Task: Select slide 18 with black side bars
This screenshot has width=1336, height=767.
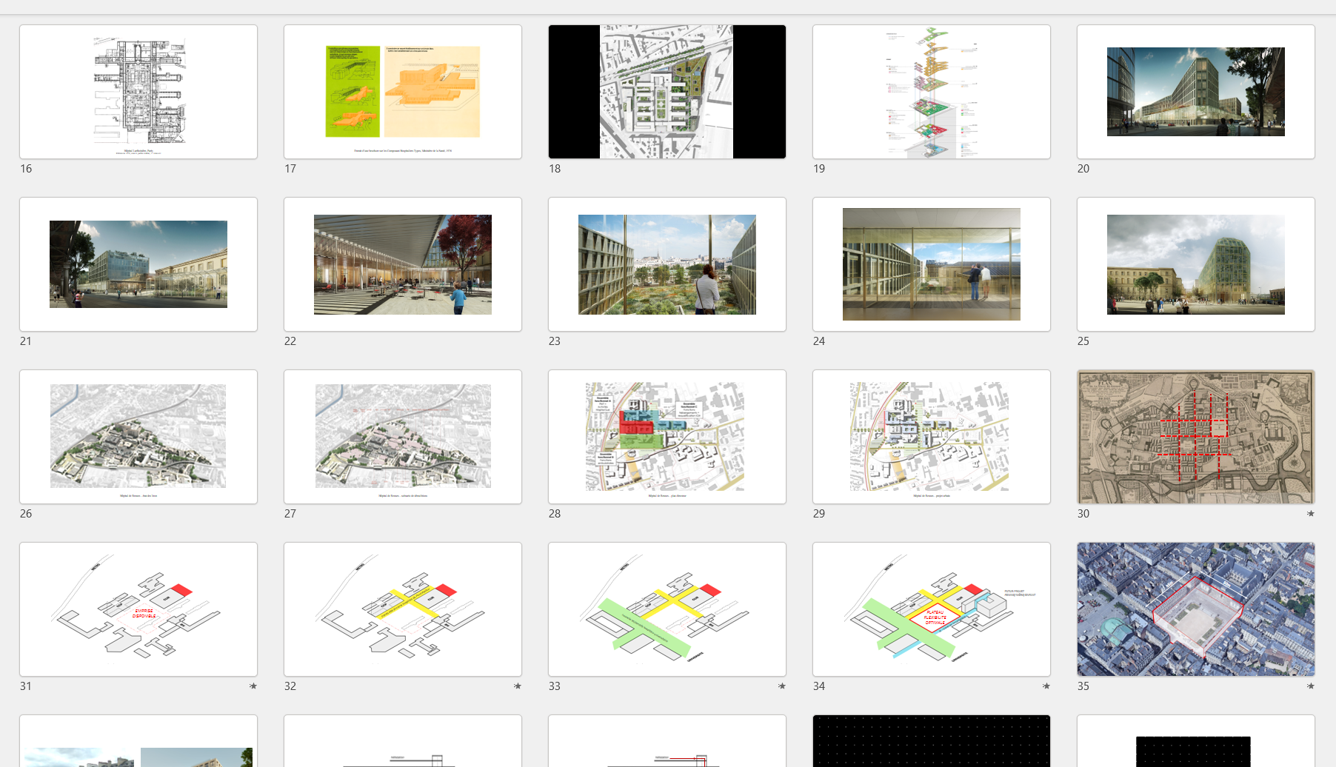Action: 667,92
